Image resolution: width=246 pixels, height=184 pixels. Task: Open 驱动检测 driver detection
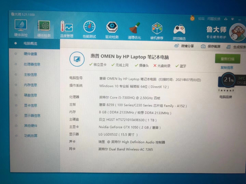coord(112,30)
